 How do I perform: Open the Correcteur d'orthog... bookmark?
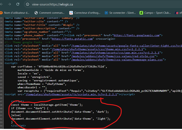pos(85,13)
